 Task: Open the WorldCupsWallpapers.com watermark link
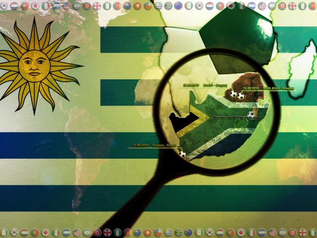236,118
